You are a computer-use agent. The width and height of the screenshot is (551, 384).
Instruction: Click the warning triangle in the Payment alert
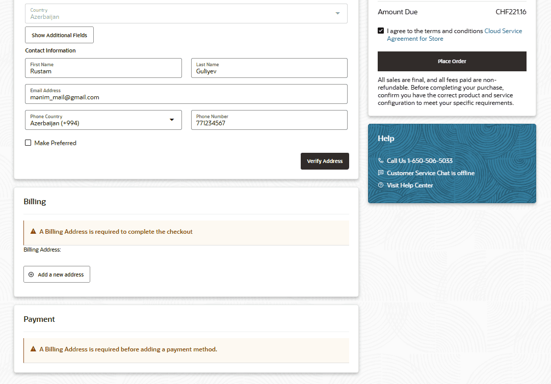[33, 349]
